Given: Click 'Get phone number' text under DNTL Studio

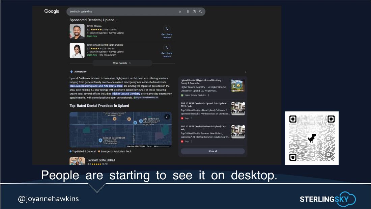Looking at the screenshot, I should [x=167, y=36].
